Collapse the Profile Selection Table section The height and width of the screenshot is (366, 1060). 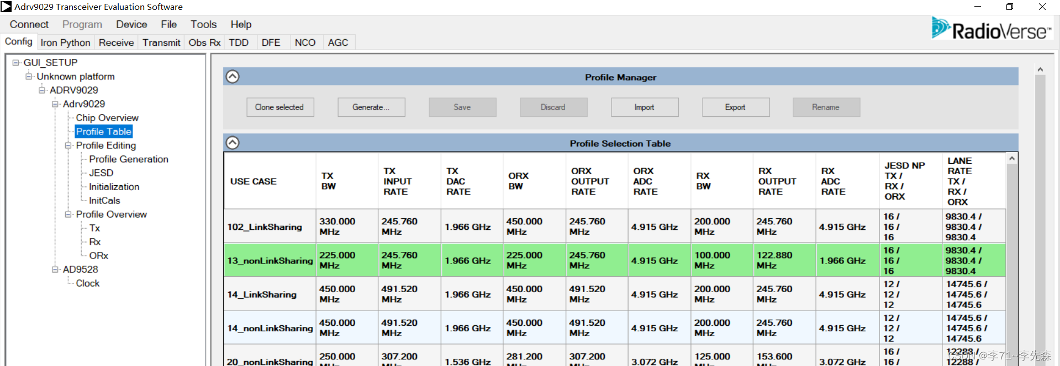pyautogui.click(x=233, y=143)
